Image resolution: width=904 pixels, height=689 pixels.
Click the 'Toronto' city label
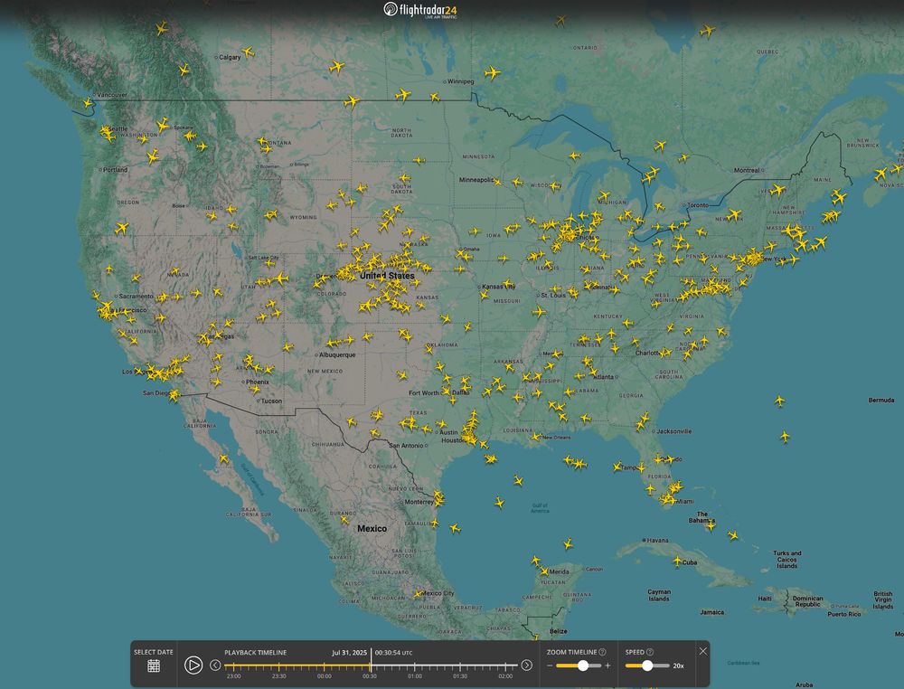(698, 204)
